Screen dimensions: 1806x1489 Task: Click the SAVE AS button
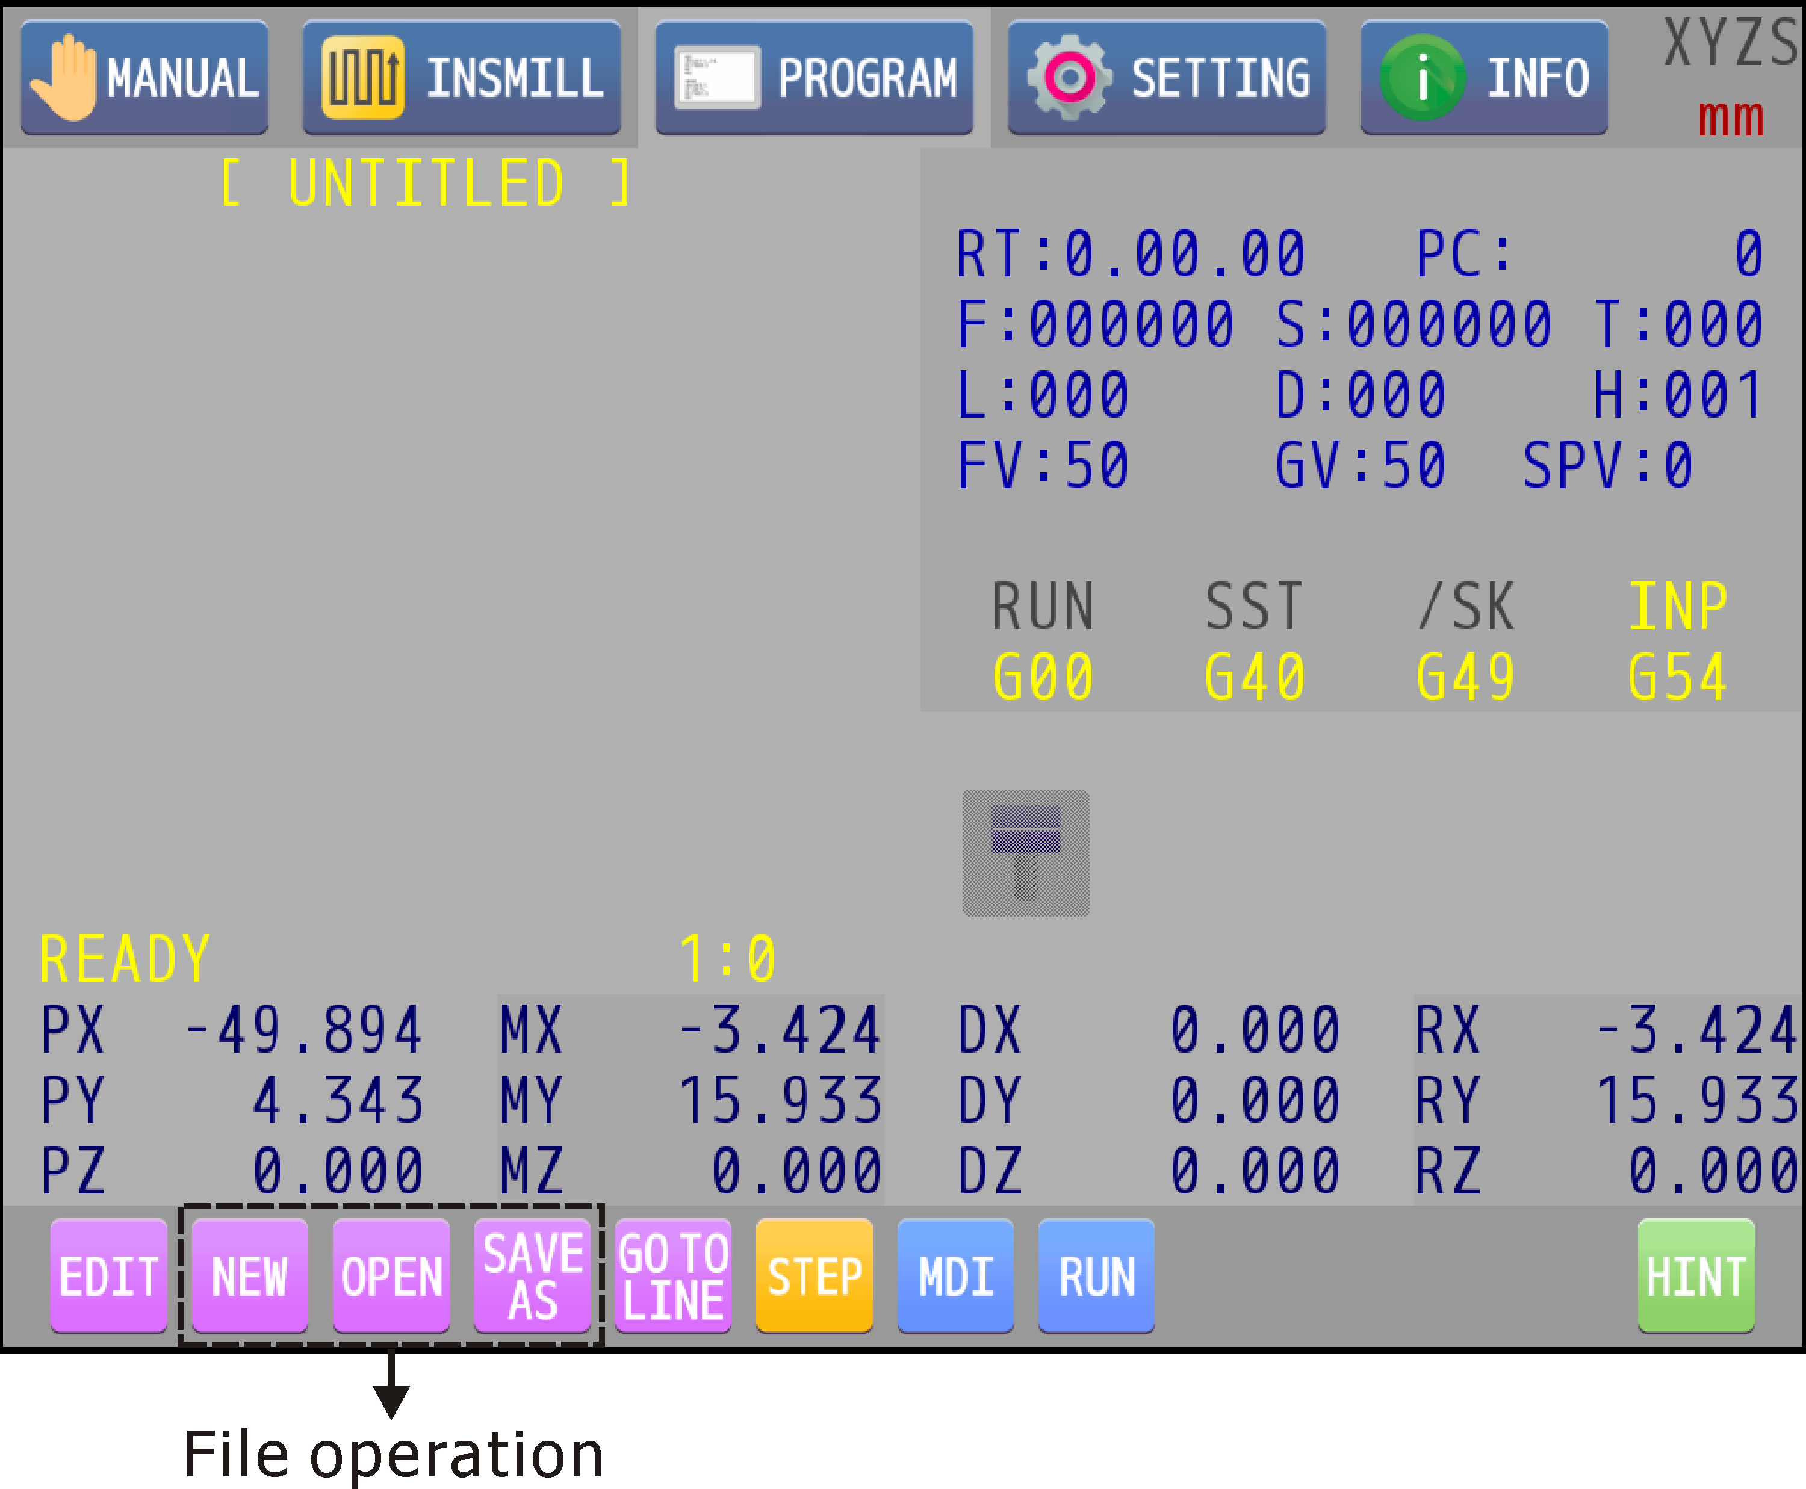click(x=532, y=1275)
